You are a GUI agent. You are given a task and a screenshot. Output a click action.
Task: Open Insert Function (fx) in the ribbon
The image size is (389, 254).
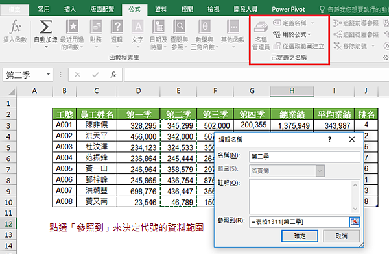click(x=15, y=32)
